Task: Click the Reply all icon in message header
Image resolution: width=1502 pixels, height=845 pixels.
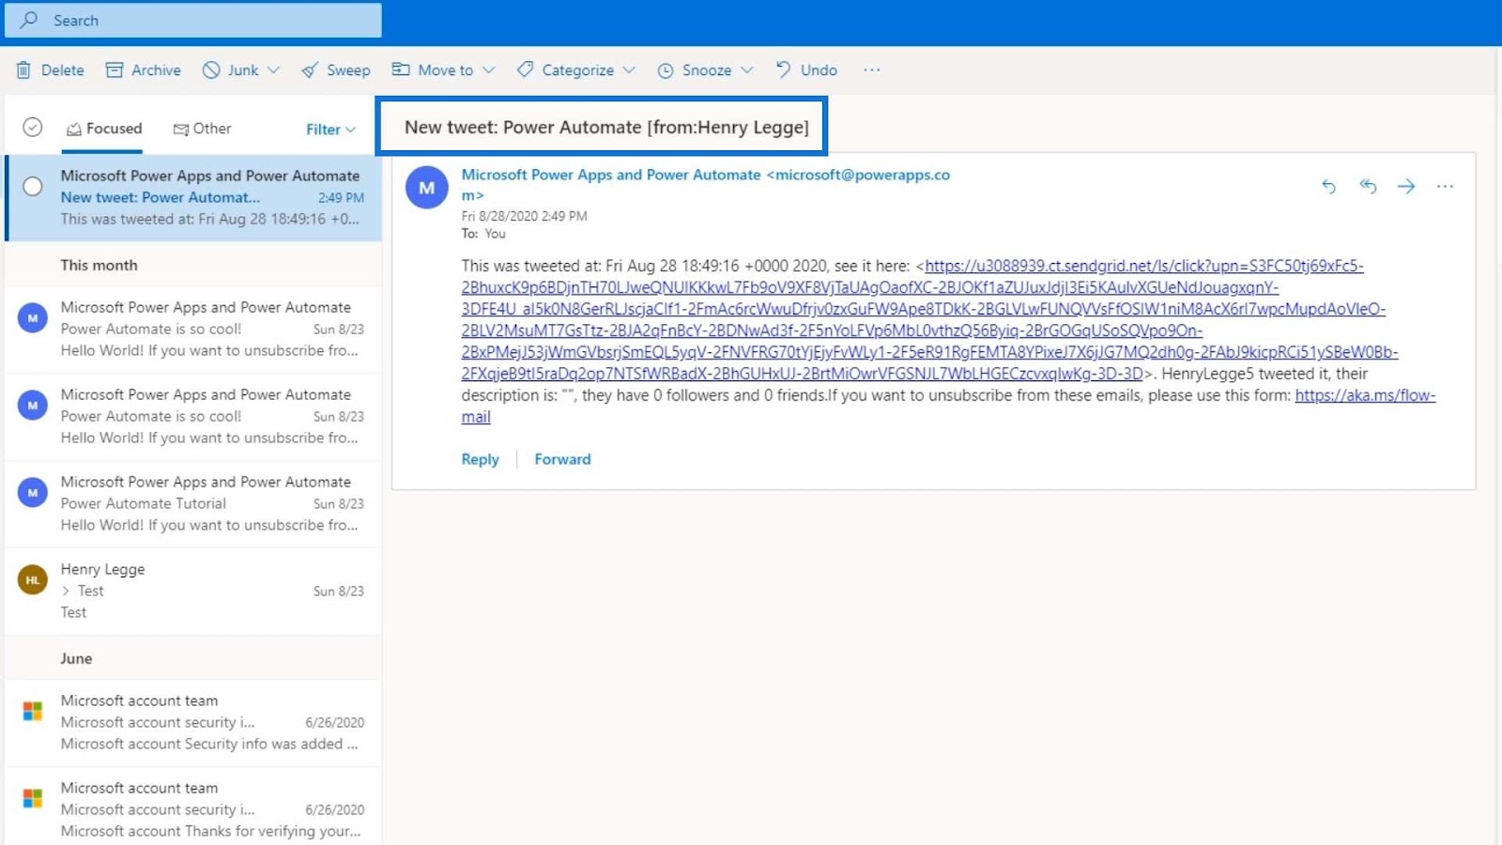Action: click(1368, 186)
